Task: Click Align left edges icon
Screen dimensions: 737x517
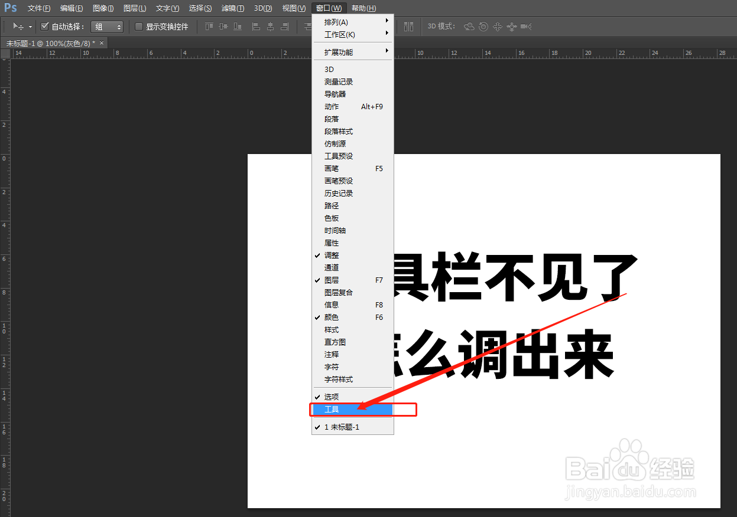Action: point(257,27)
